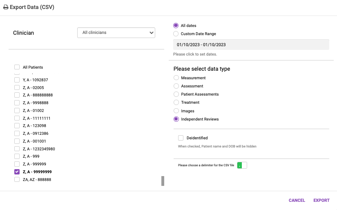Click the printer icon beside Export Data title
Image resolution: width=337 pixels, height=210 pixels.
coord(6,7)
